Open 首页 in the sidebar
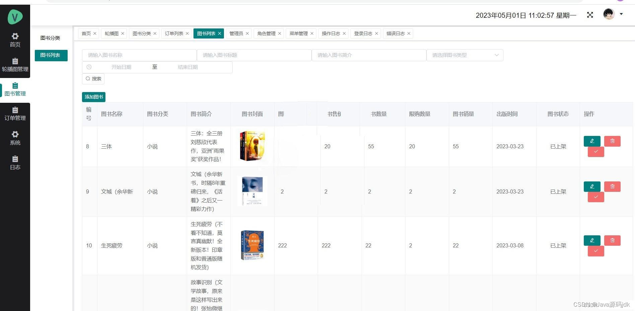Viewport: 635px width, 311px height. point(15,40)
